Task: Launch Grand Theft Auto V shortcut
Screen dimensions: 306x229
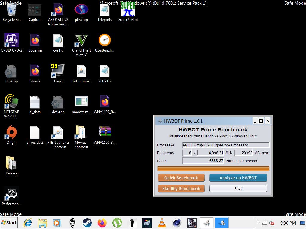Action: [81, 45]
